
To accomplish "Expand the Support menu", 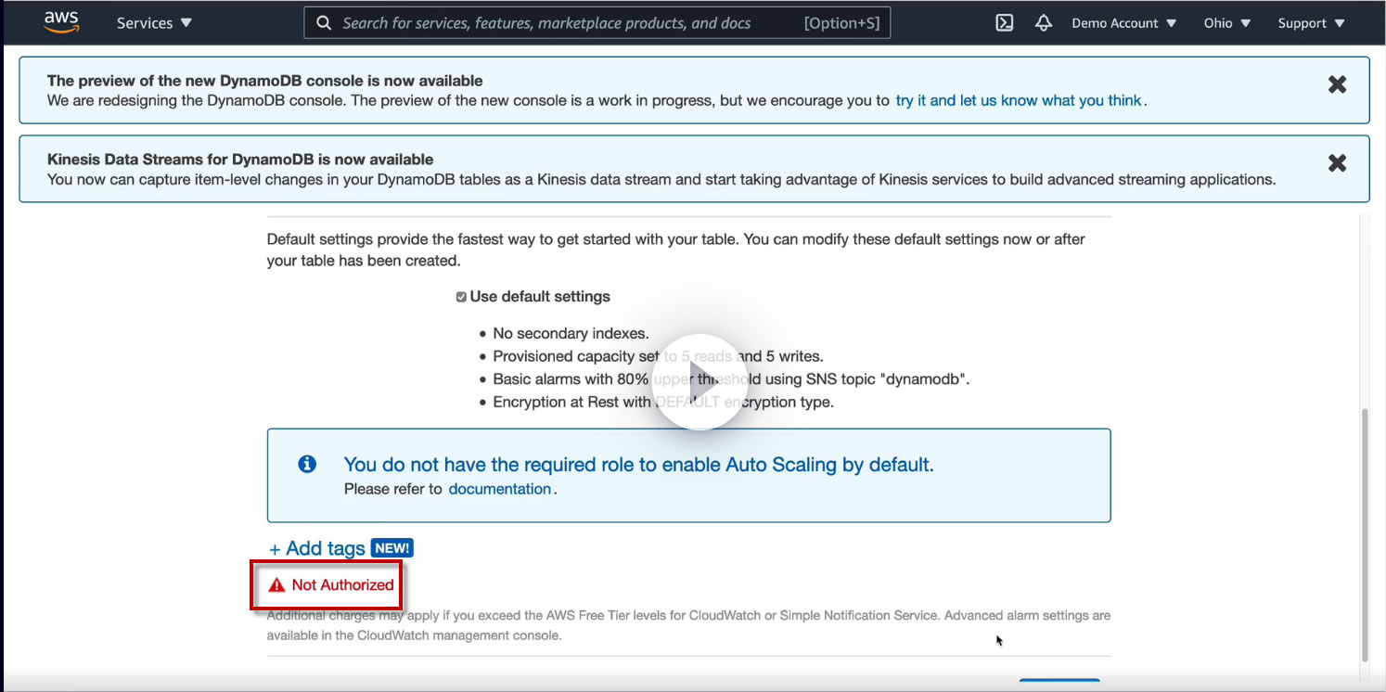I will (1311, 23).
